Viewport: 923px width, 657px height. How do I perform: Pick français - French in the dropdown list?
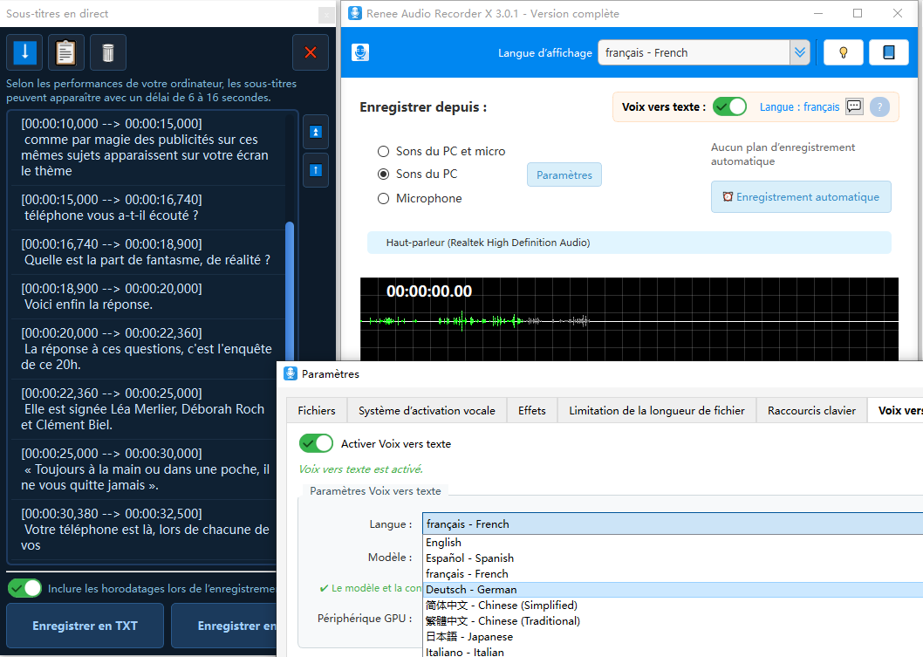[x=673, y=574]
